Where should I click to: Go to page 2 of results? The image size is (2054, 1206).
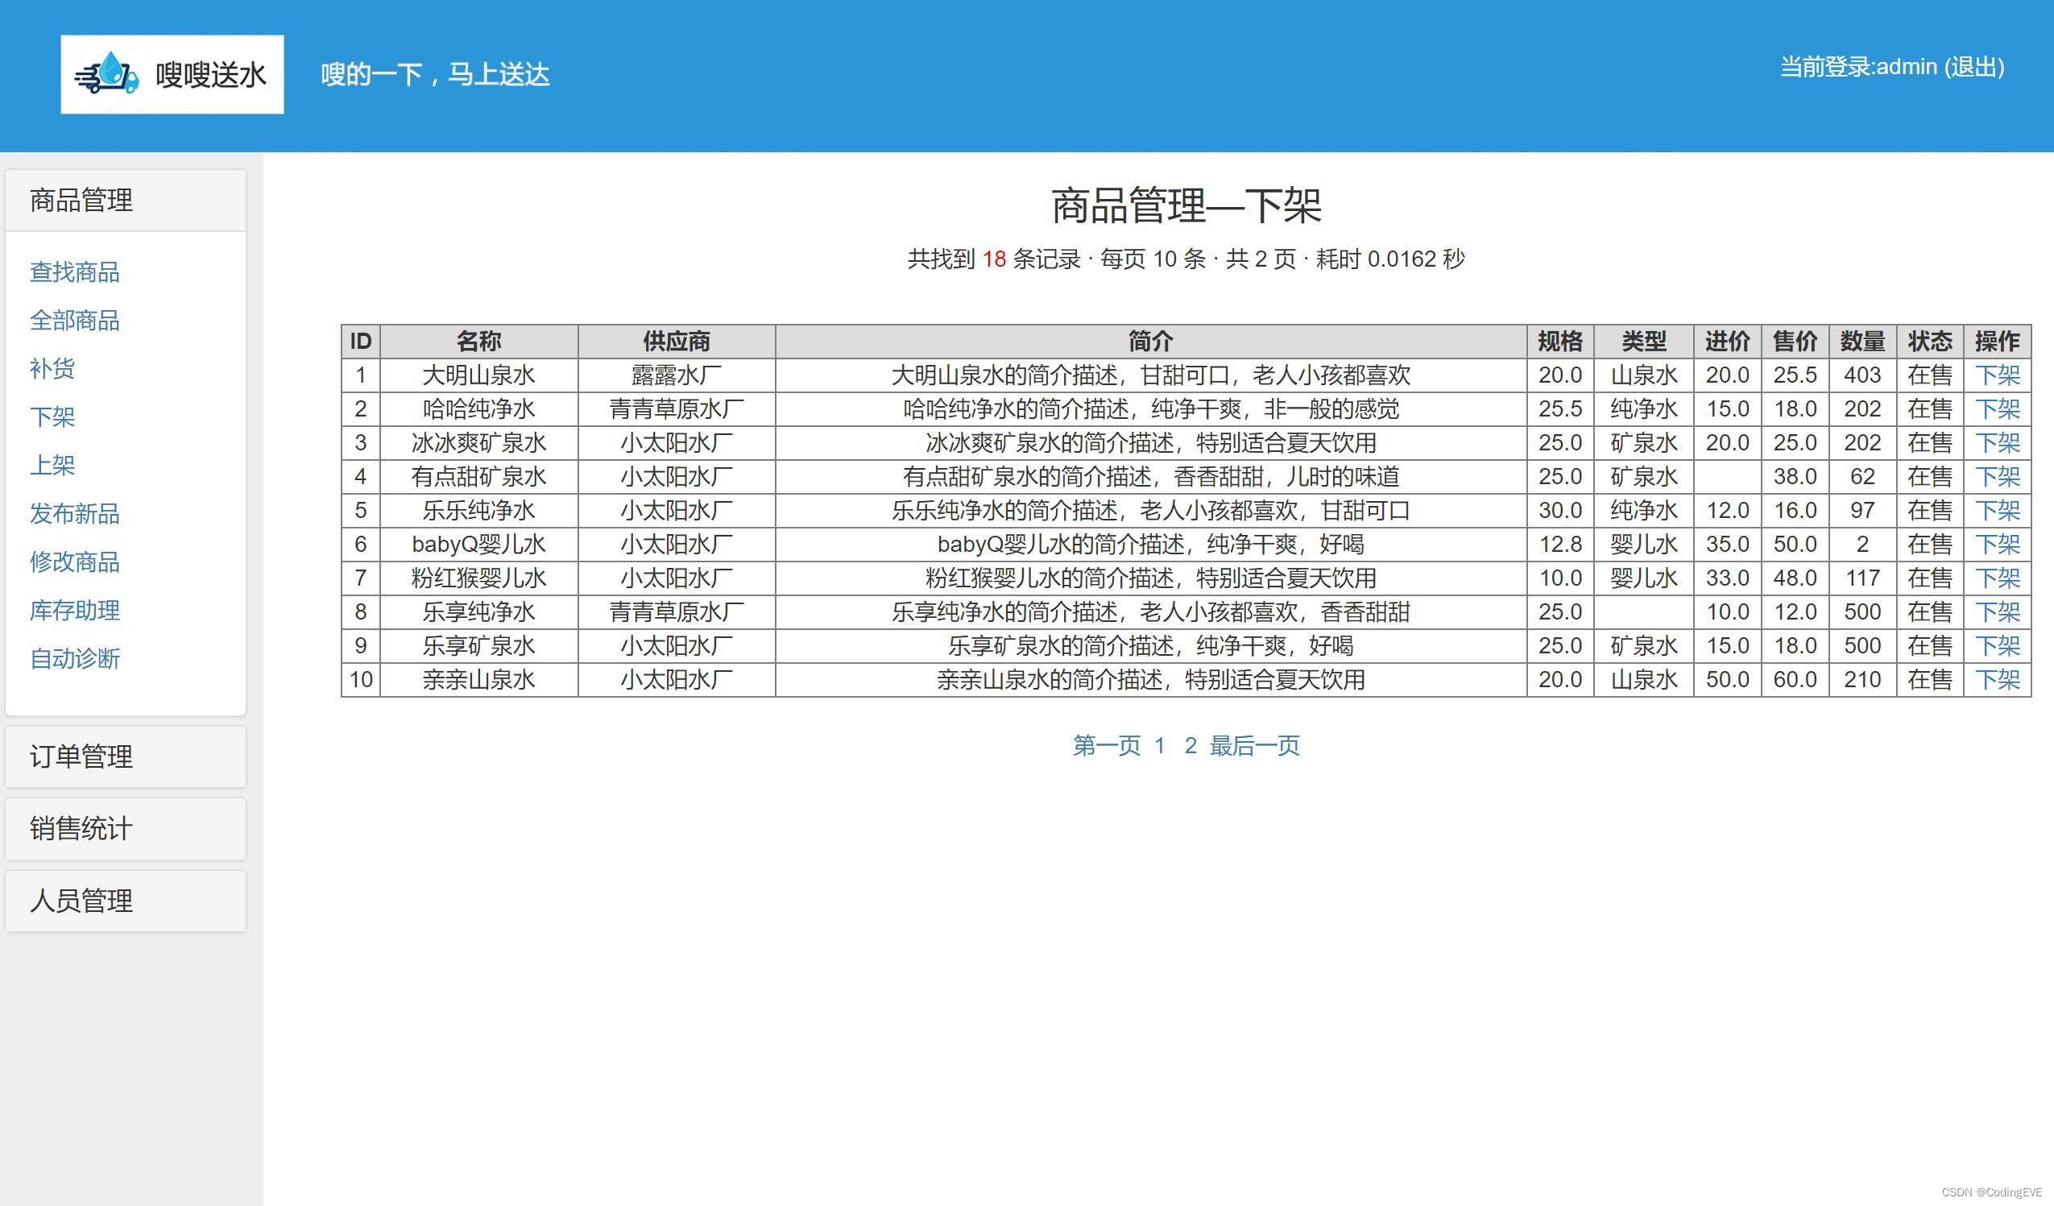click(1190, 745)
